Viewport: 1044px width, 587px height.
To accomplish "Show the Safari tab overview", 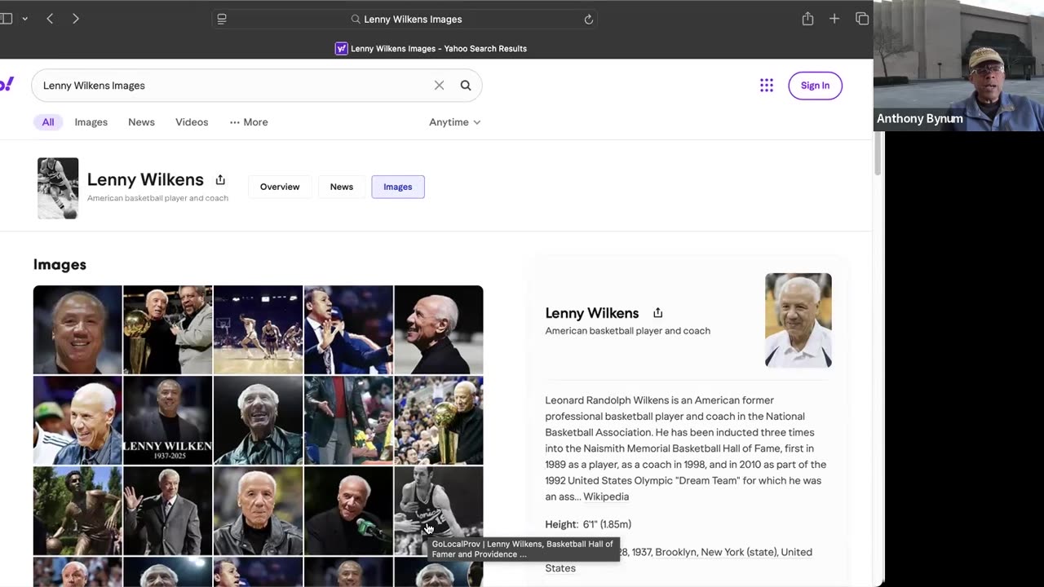I will (x=862, y=19).
